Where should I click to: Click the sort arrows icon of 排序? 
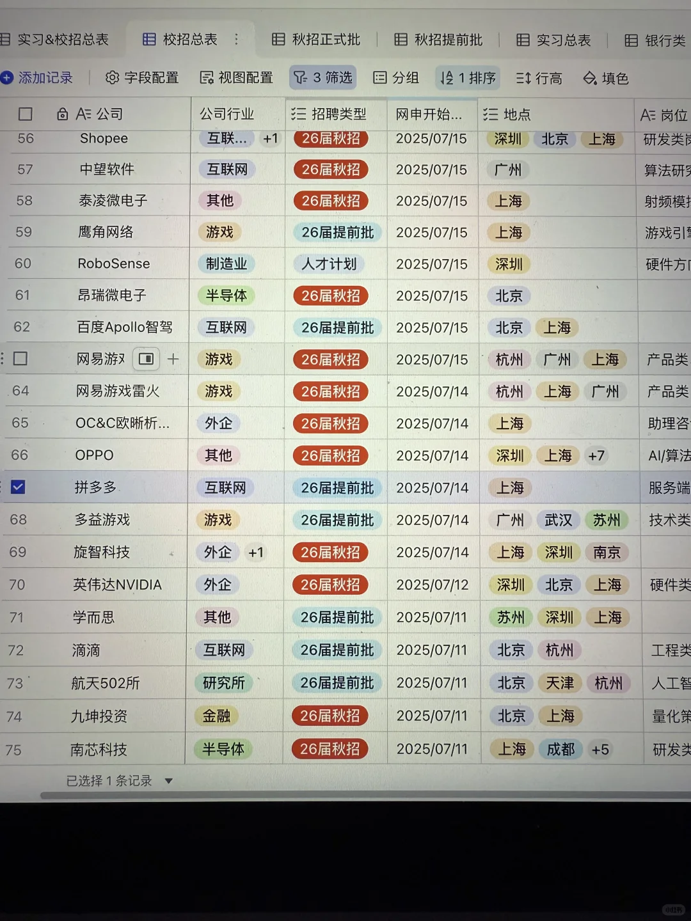(447, 78)
